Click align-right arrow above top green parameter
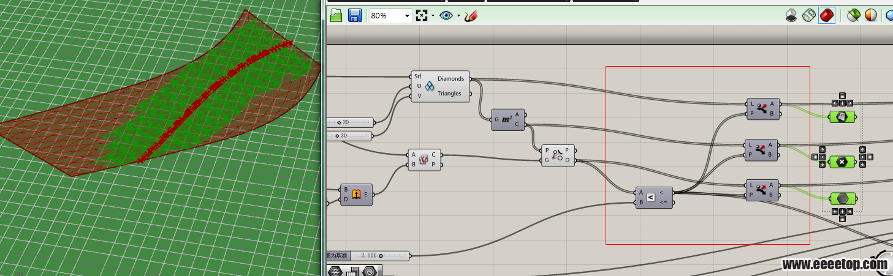This screenshot has height=276, width=893. [849, 102]
